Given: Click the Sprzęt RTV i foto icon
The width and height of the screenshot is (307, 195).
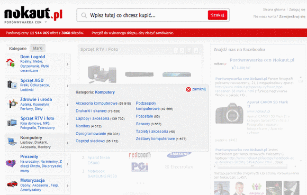Looking at the screenshot, I should tap(12, 123).
